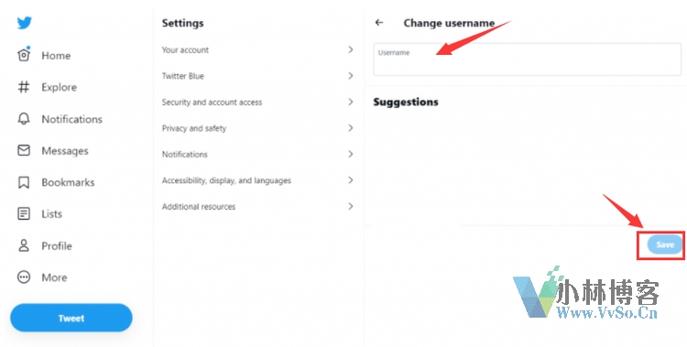This screenshot has width=687, height=347.
Task: Expand Your account chevron
Action: coord(351,49)
